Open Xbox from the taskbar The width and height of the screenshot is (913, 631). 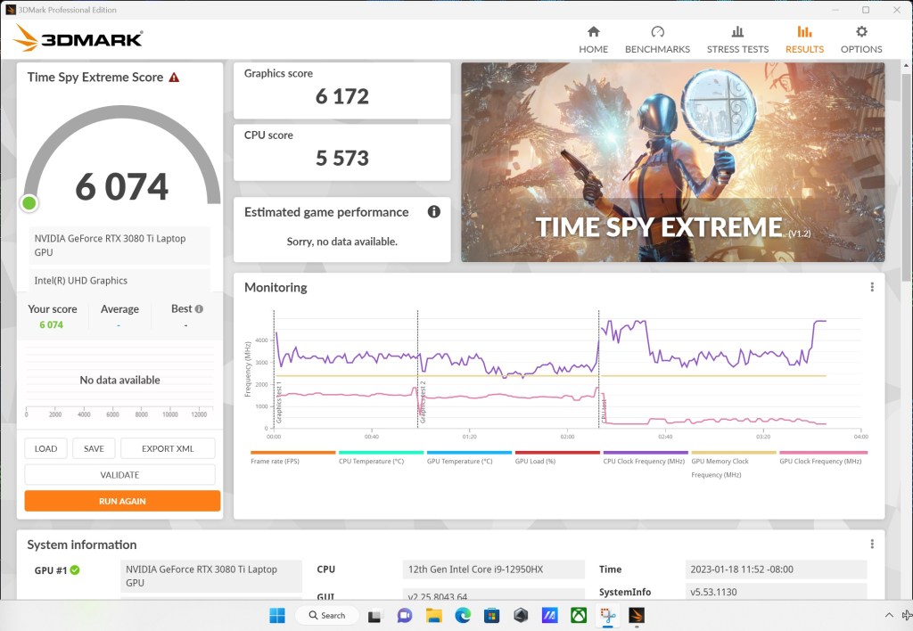click(x=578, y=615)
